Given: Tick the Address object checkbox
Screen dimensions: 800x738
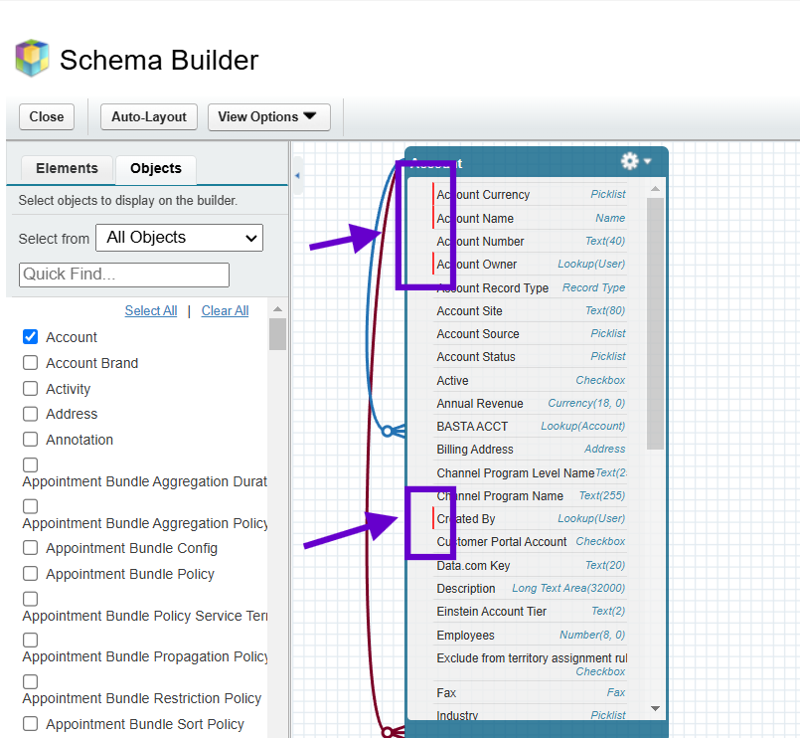Looking at the screenshot, I should coord(30,413).
